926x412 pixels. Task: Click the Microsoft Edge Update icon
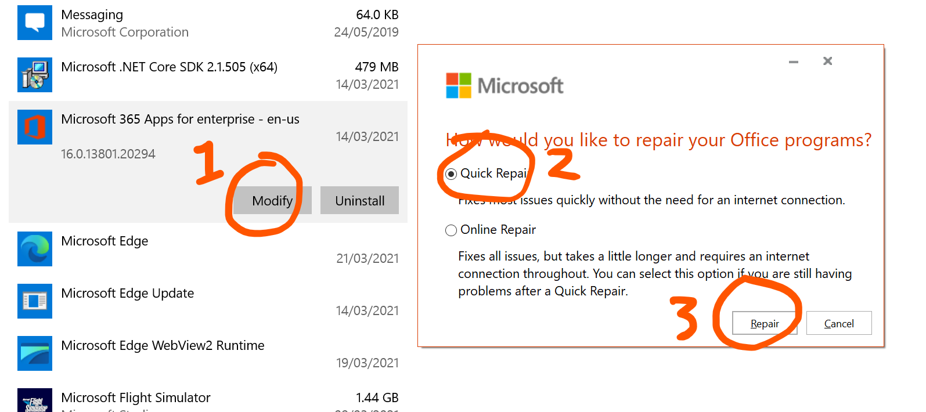pos(35,301)
